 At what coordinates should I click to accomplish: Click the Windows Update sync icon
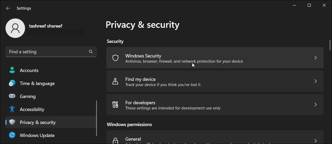pos(12,135)
